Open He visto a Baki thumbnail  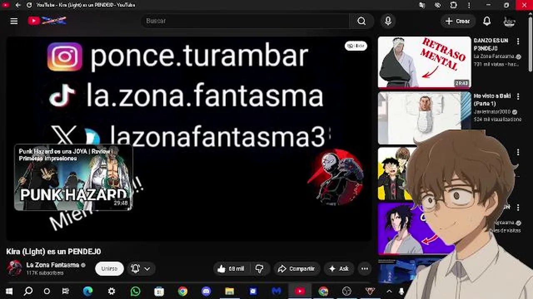[424, 118]
